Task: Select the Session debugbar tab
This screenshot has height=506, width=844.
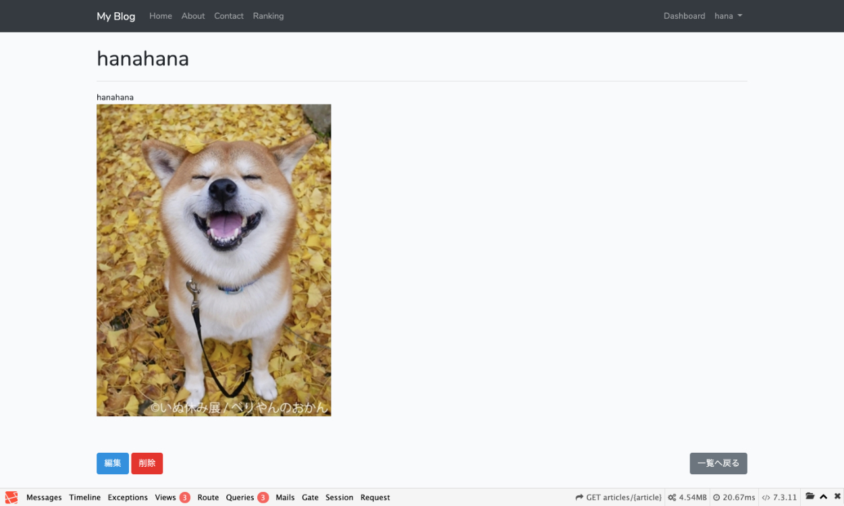Action: pos(339,497)
